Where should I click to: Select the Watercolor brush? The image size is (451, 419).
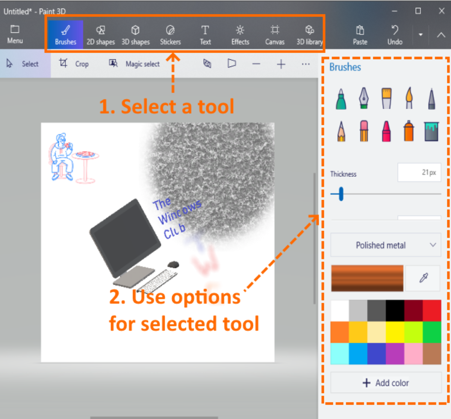tap(409, 98)
